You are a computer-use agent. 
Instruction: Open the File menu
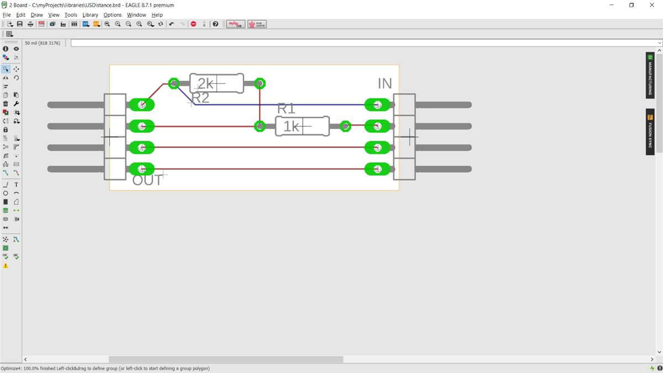[x=7, y=15]
